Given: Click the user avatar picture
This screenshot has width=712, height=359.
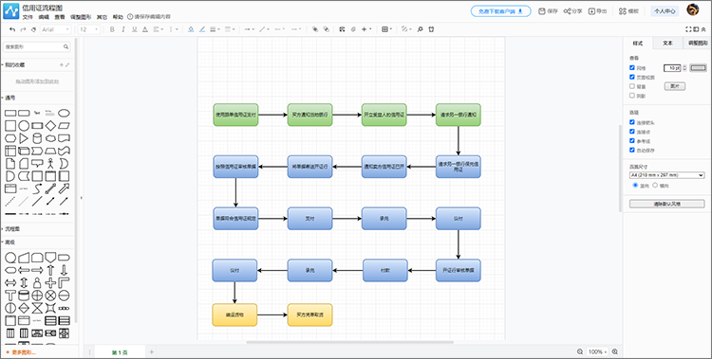Looking at the screenshot, I should coord(692,10).
